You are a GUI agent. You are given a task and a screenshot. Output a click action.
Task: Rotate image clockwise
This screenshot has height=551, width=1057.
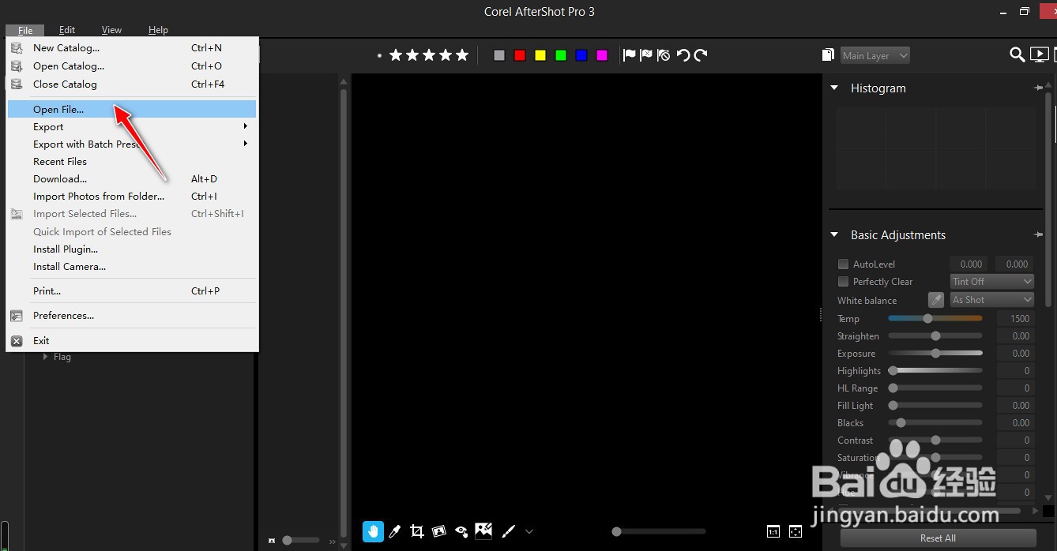point(700,55)
